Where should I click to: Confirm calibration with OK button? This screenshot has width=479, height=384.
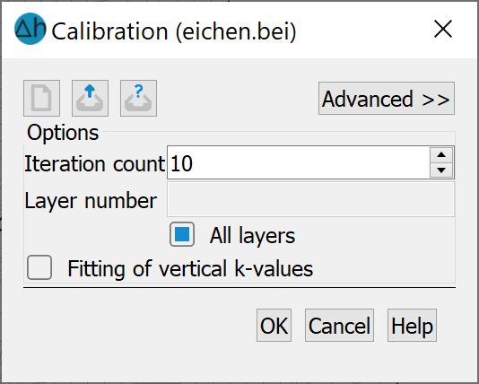point(274,325)
